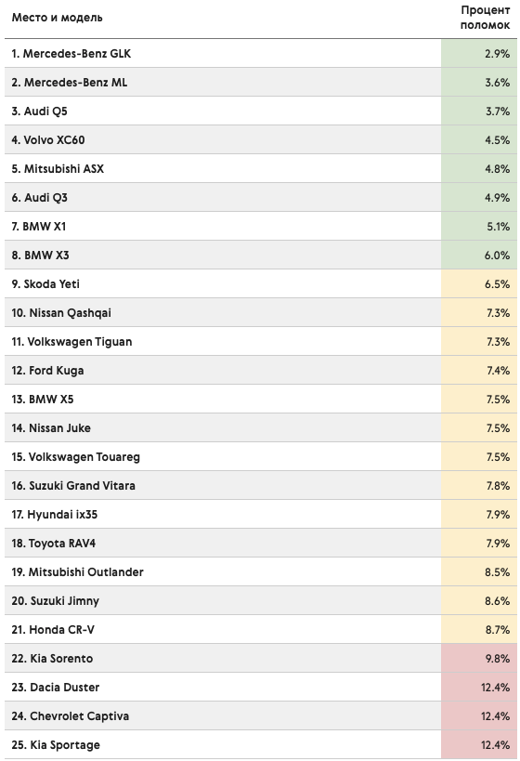Select the Honda CR-V row
Image resolution: width=520 pixels, height=761 pixels.
pyautogui.click(x=261, y=629)
